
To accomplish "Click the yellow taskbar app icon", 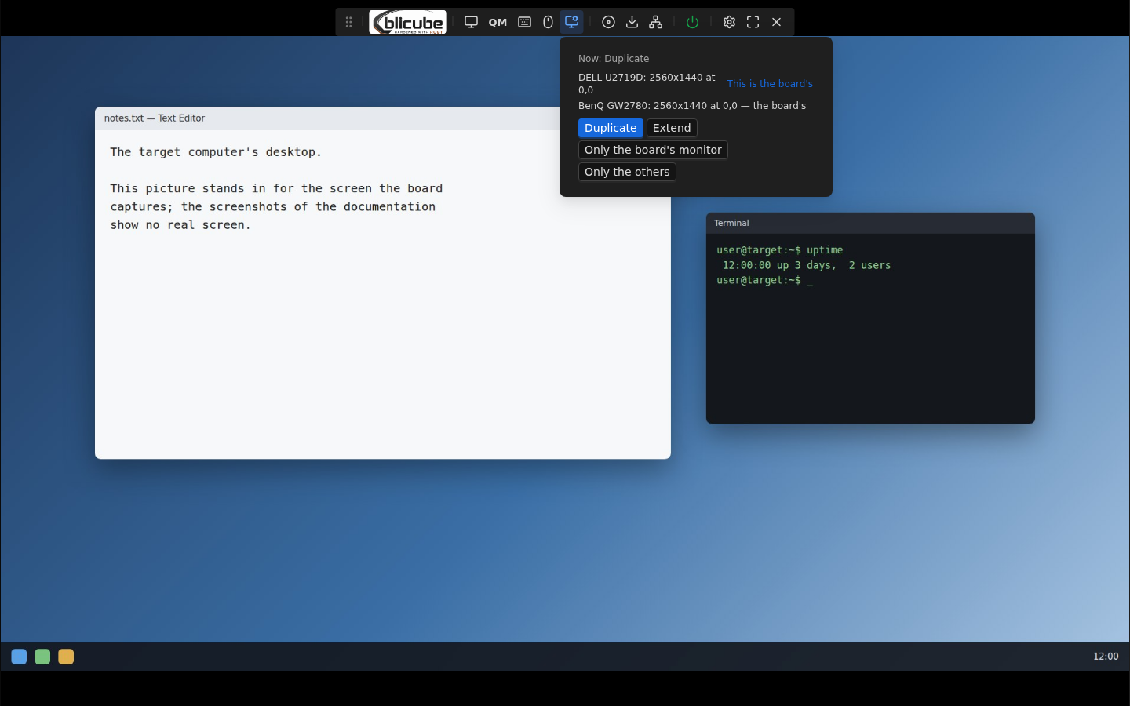I will [66, 657].
